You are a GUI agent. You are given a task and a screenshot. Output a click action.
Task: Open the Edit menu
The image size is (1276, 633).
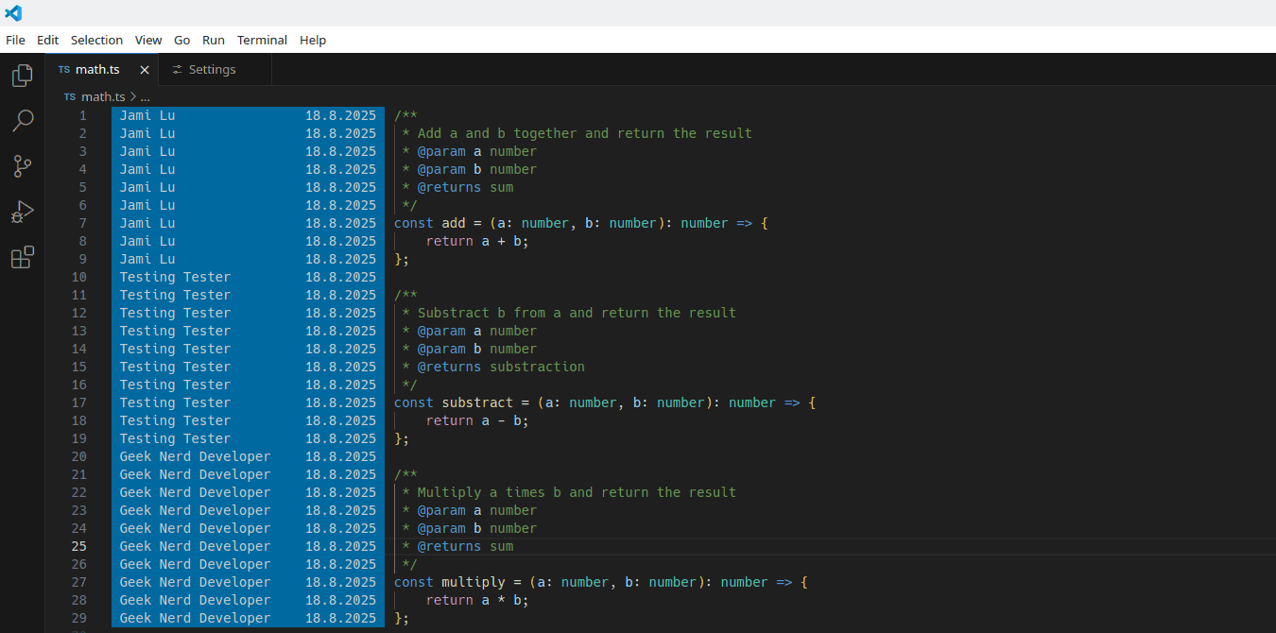47,40
